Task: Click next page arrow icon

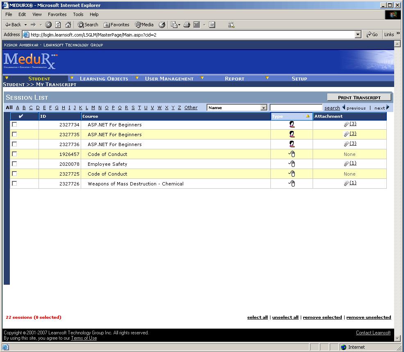Action: tap(388, 107)
